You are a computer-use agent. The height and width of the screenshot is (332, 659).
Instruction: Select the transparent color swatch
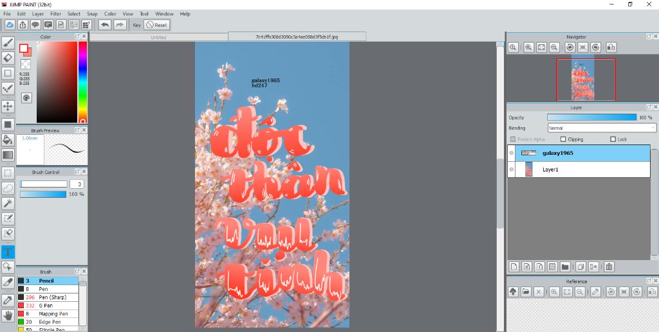[26, 64]
